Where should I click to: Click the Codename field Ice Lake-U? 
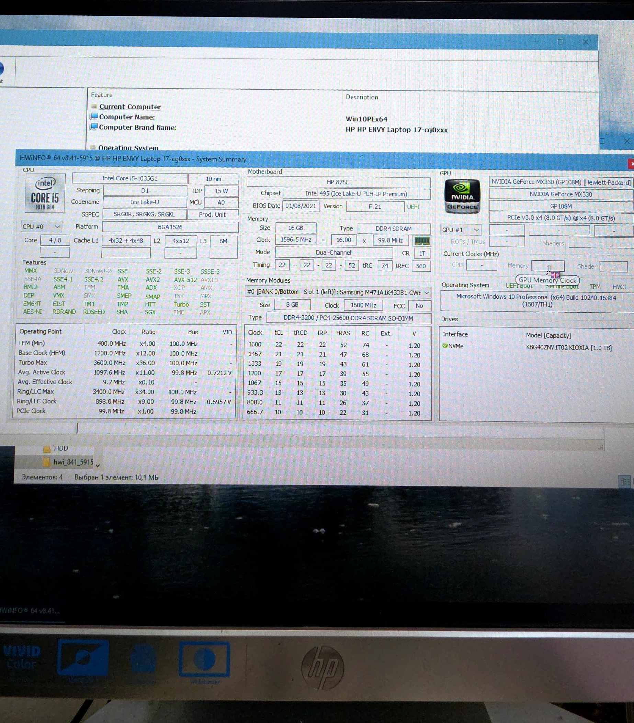[x=145, y=202]
